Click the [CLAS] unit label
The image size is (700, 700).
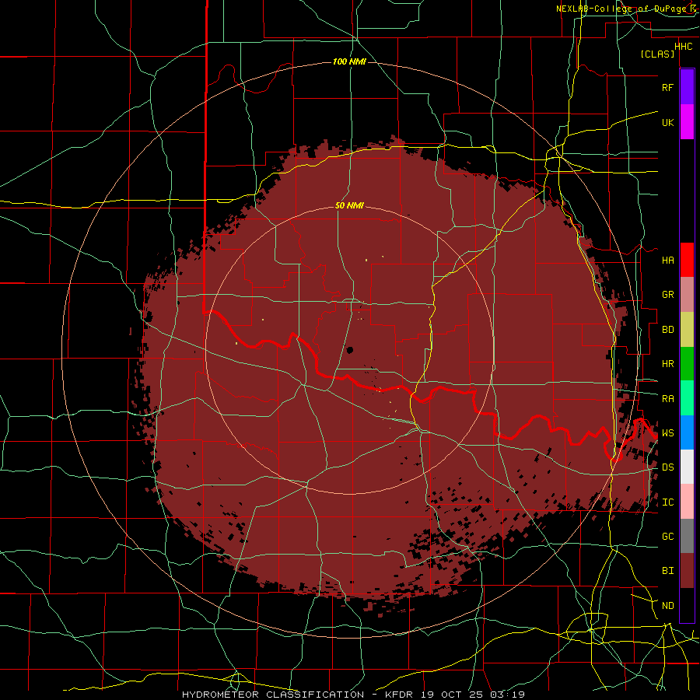[x=657, y=54]
